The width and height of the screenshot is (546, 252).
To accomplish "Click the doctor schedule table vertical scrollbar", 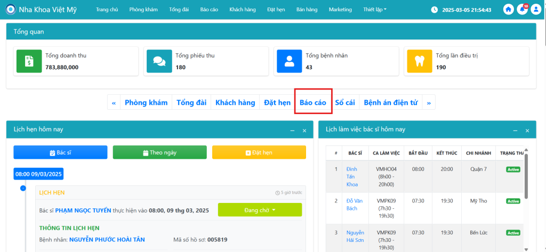I will [527, 176].
